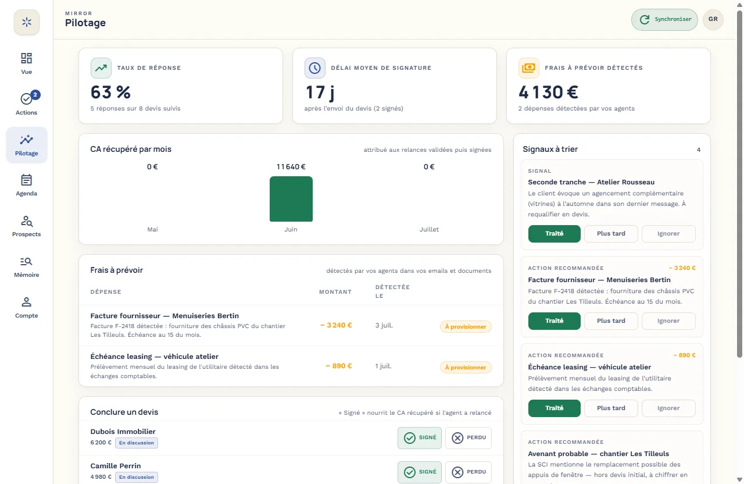Screen dimensions: 744x484
Task: Click the − 3 240 € amount in Frais à prévoir table
Action: click(336, 325)
